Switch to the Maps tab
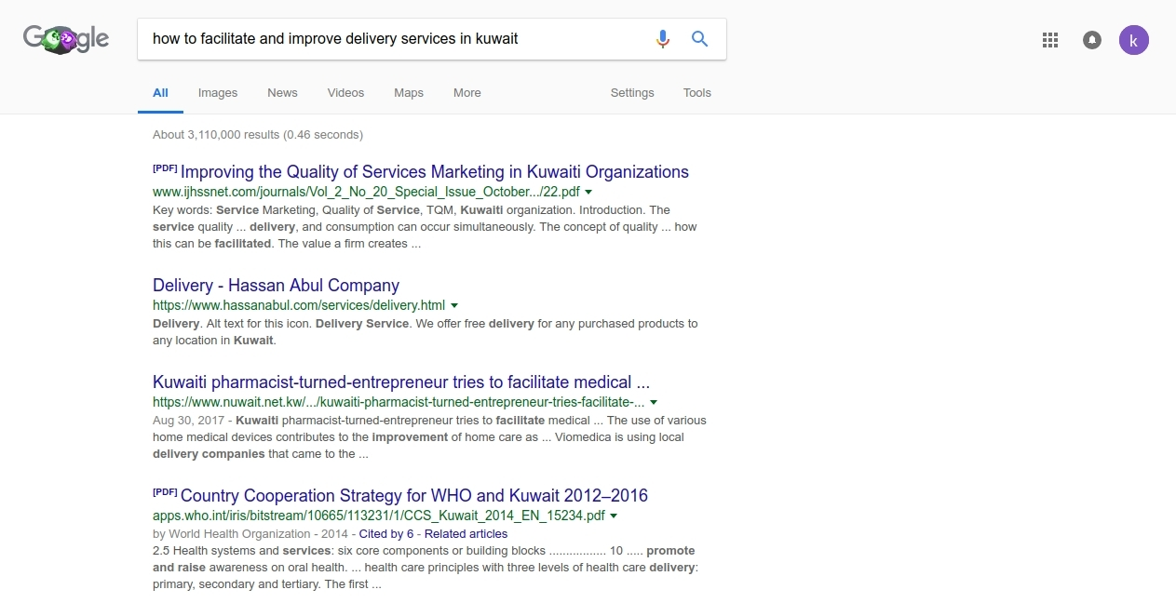Image resolution: width=1176 pixels, height=603 pixels. [409, 93]
